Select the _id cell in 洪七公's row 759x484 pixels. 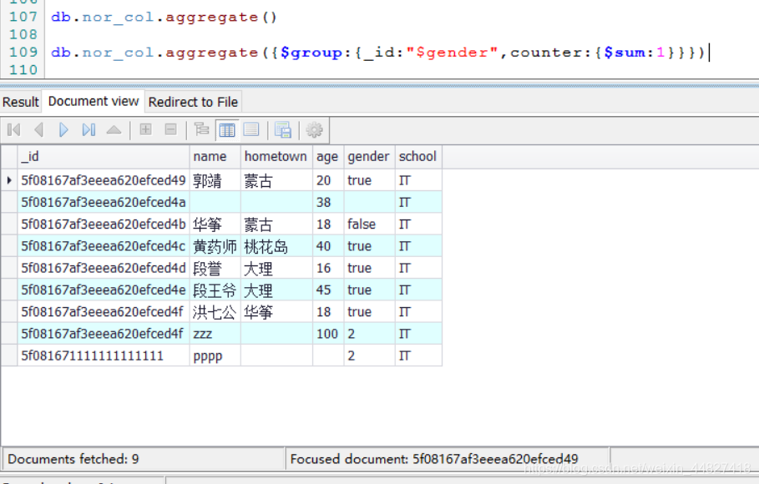[104, 312]
